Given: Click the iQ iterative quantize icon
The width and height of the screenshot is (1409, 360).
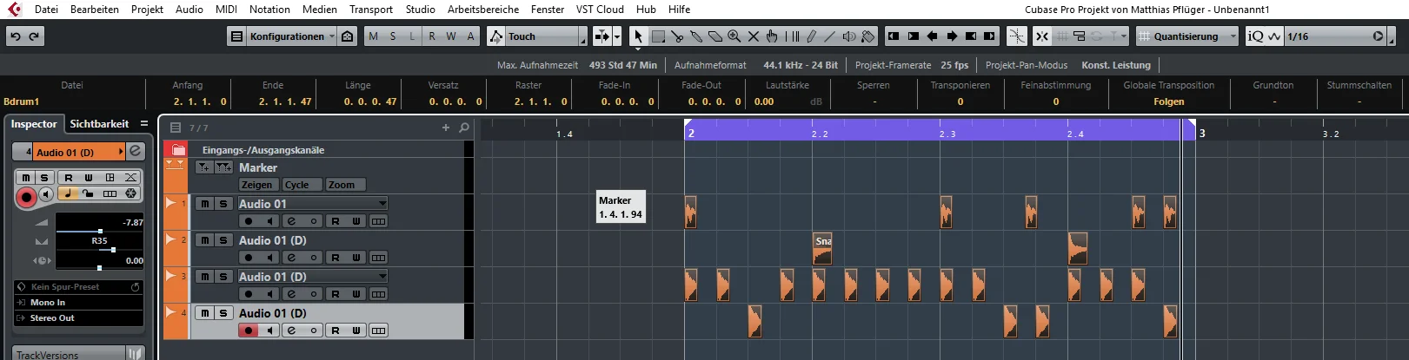Looking at the screenshot, I should pos(1255,36).
